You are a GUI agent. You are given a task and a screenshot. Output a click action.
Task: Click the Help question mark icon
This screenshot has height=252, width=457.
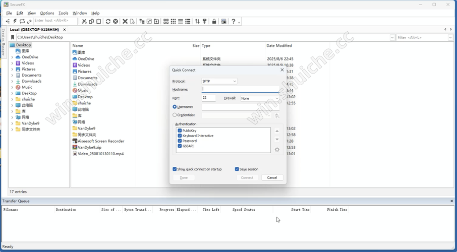(233, 21)
